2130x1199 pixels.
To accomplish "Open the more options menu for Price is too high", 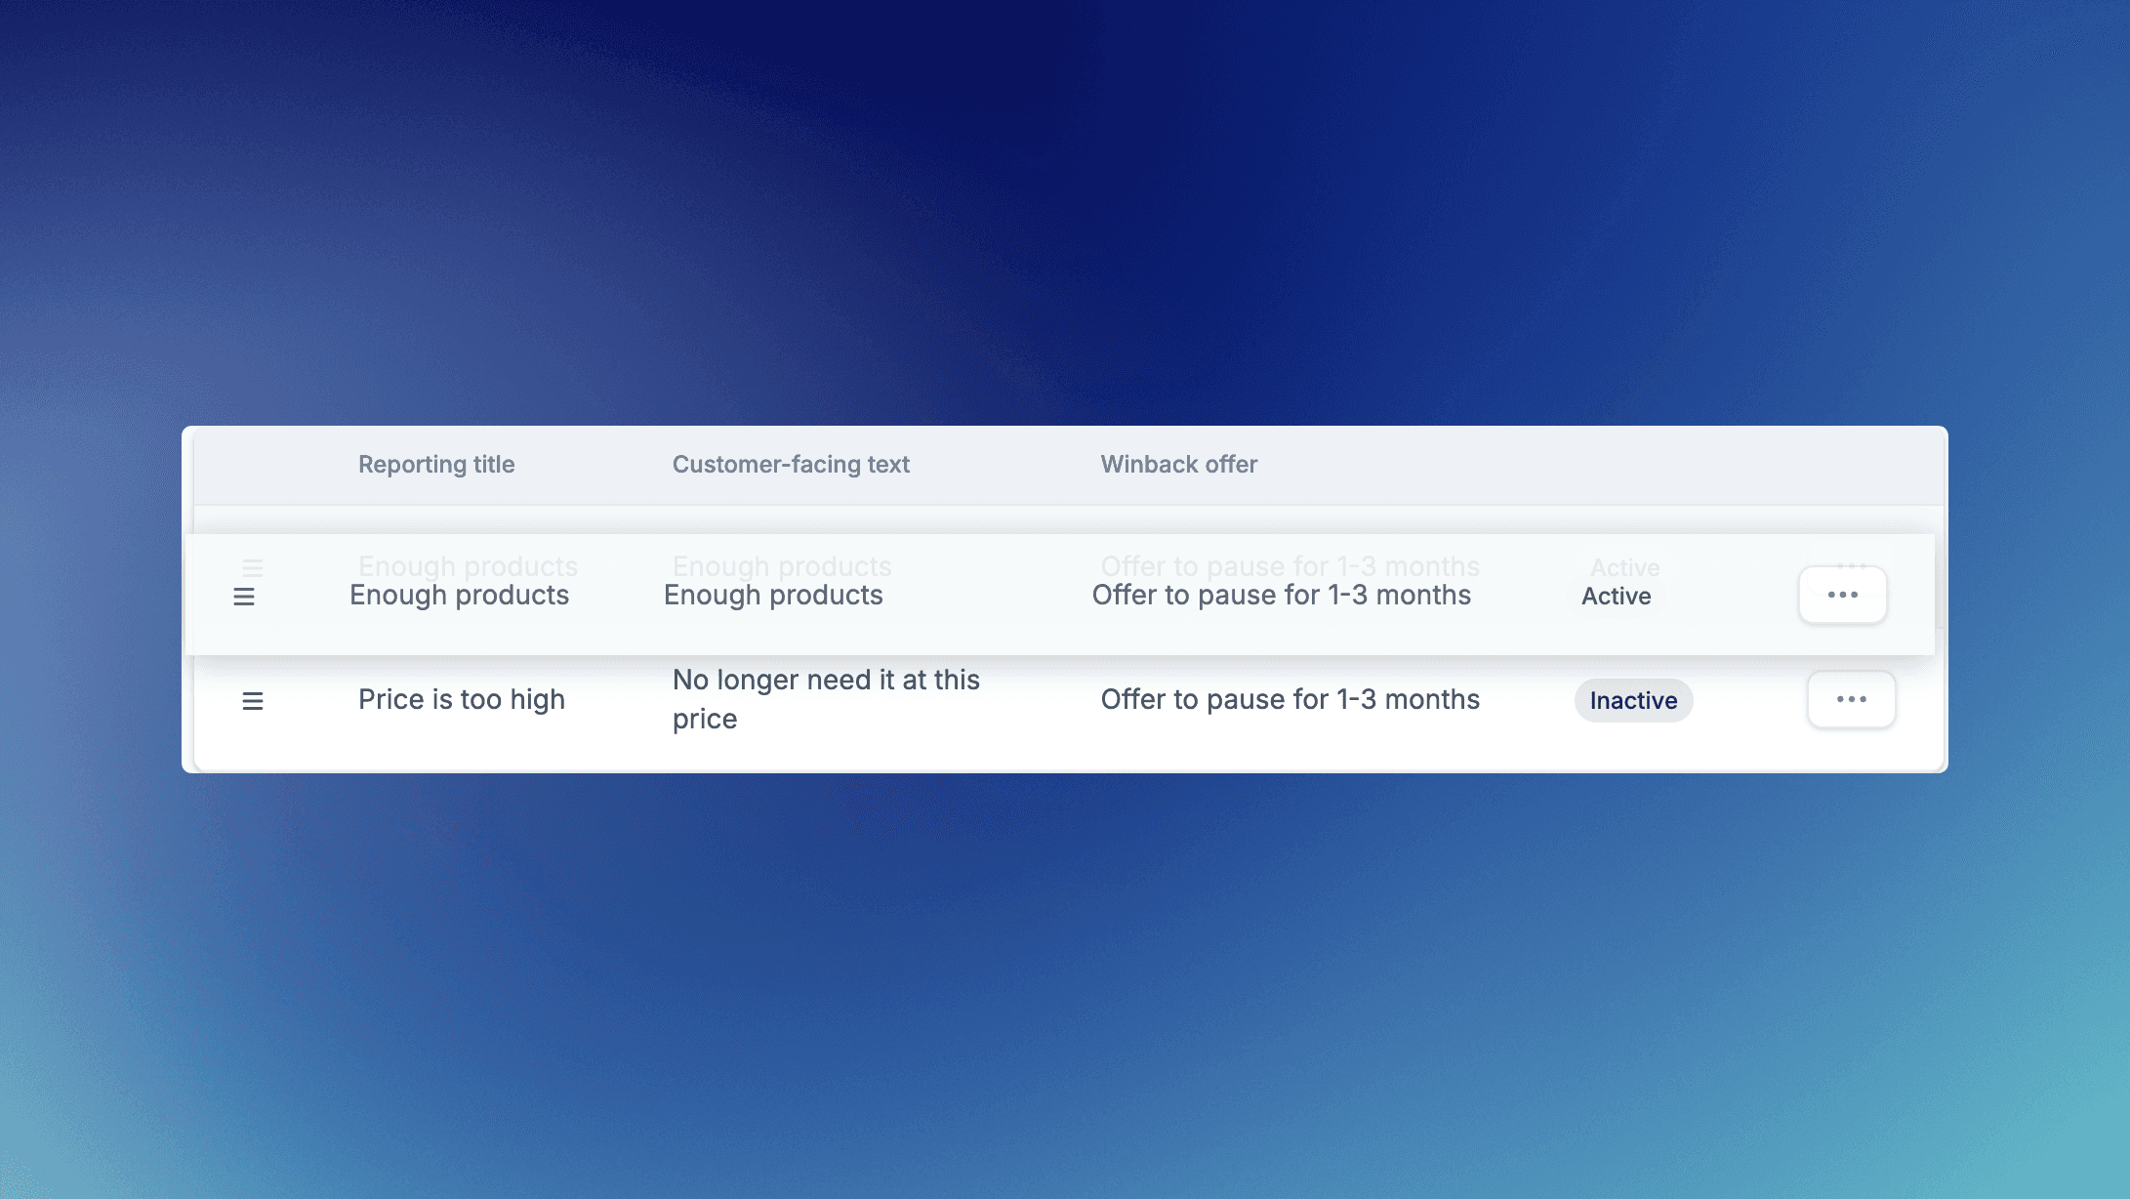I will coord(1851,699).
